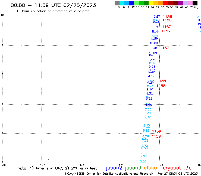Screen dimensions: 201x176
Task: Click the -171 longitude axis label
Action: [x=120, y=165]
